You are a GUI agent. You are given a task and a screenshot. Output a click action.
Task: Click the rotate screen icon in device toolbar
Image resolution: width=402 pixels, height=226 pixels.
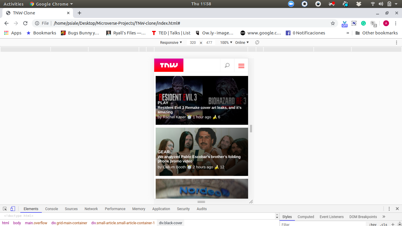point(257,42)
